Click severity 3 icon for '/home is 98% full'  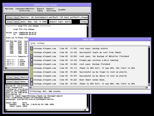coord(32,68)
